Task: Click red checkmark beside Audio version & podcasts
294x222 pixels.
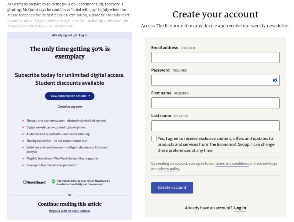Action: 23,134
